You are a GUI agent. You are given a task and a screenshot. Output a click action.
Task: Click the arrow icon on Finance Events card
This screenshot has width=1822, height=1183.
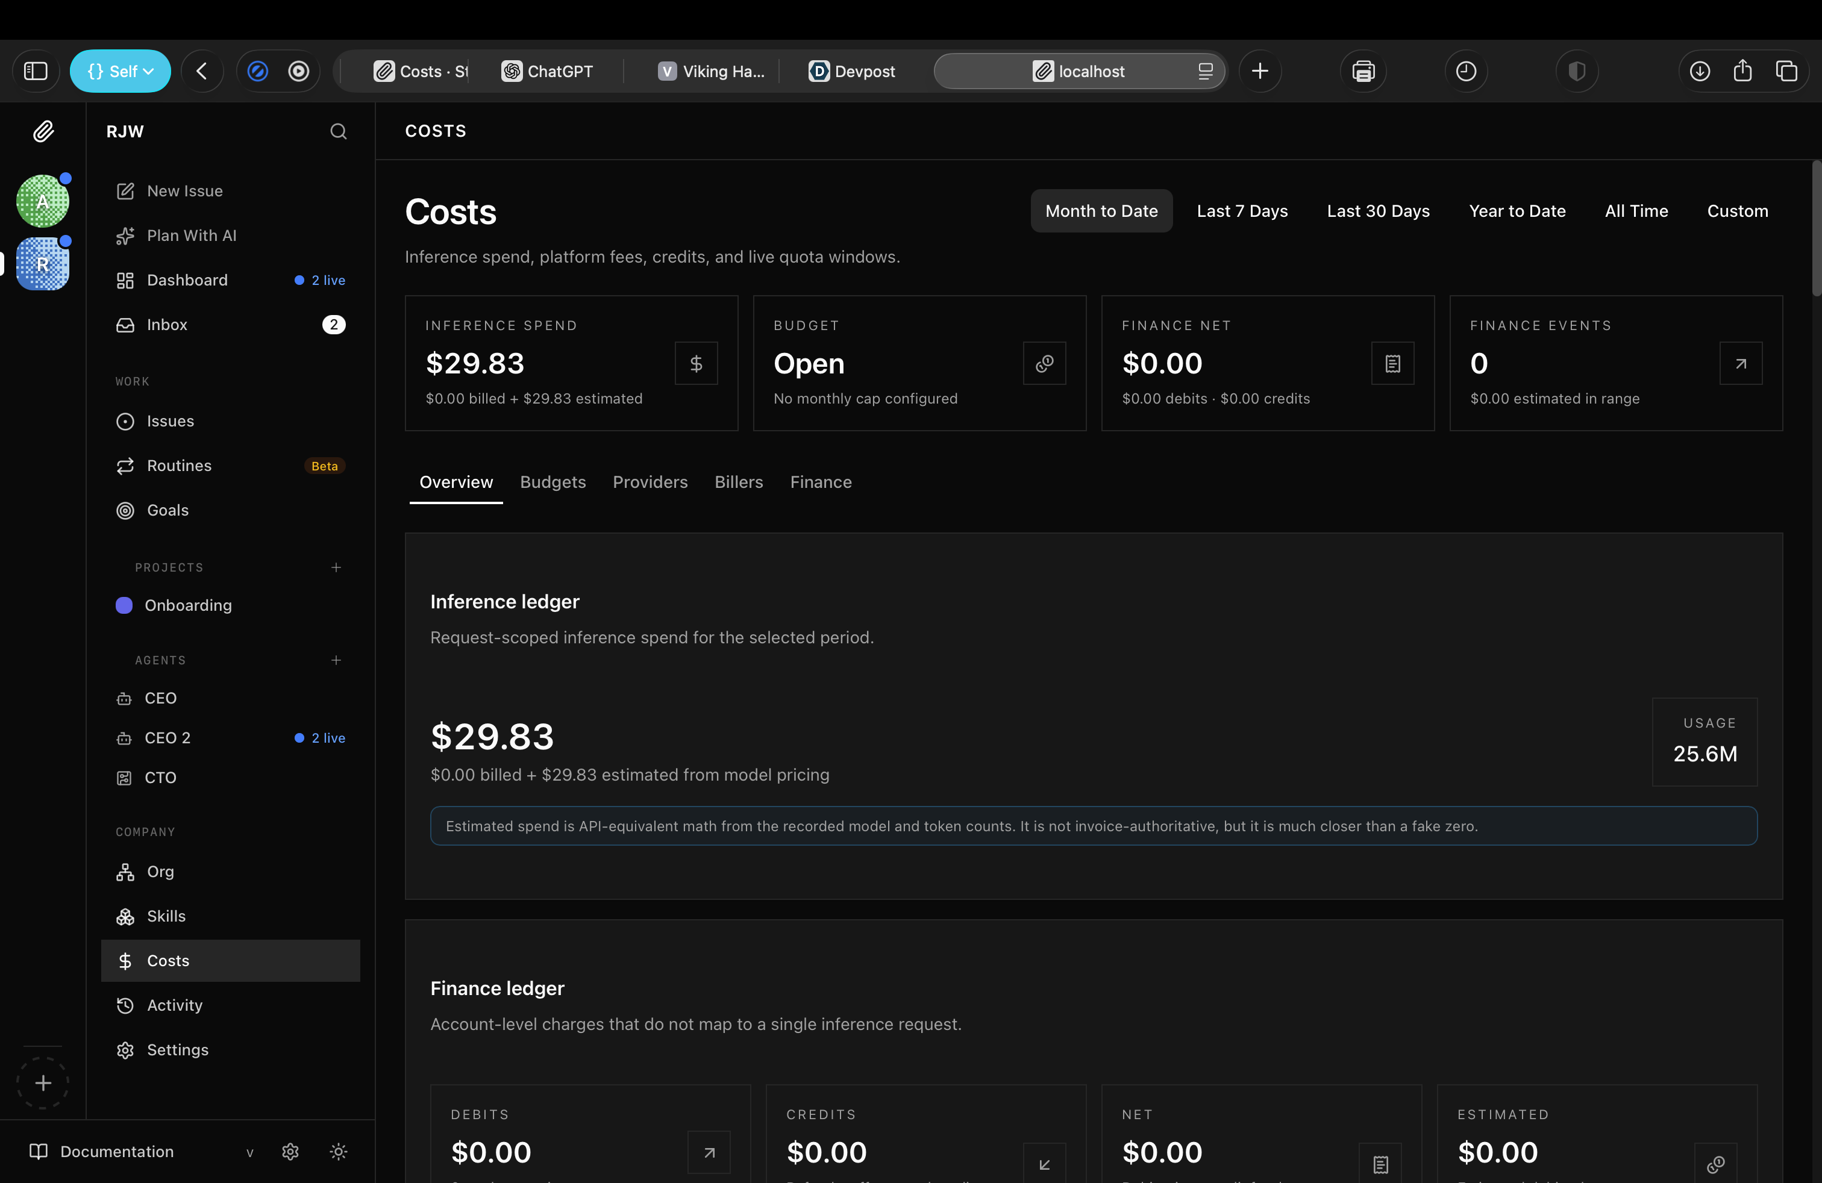point(1740,363)
